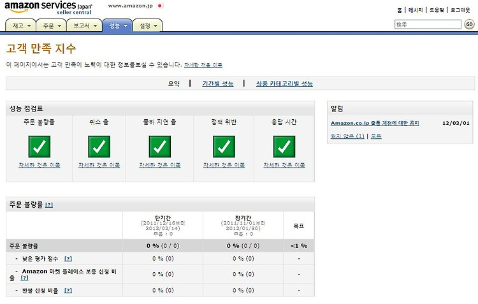Click 낮은 평가 점수 단기간 value 0 % (0)

(x=163, y=259)
